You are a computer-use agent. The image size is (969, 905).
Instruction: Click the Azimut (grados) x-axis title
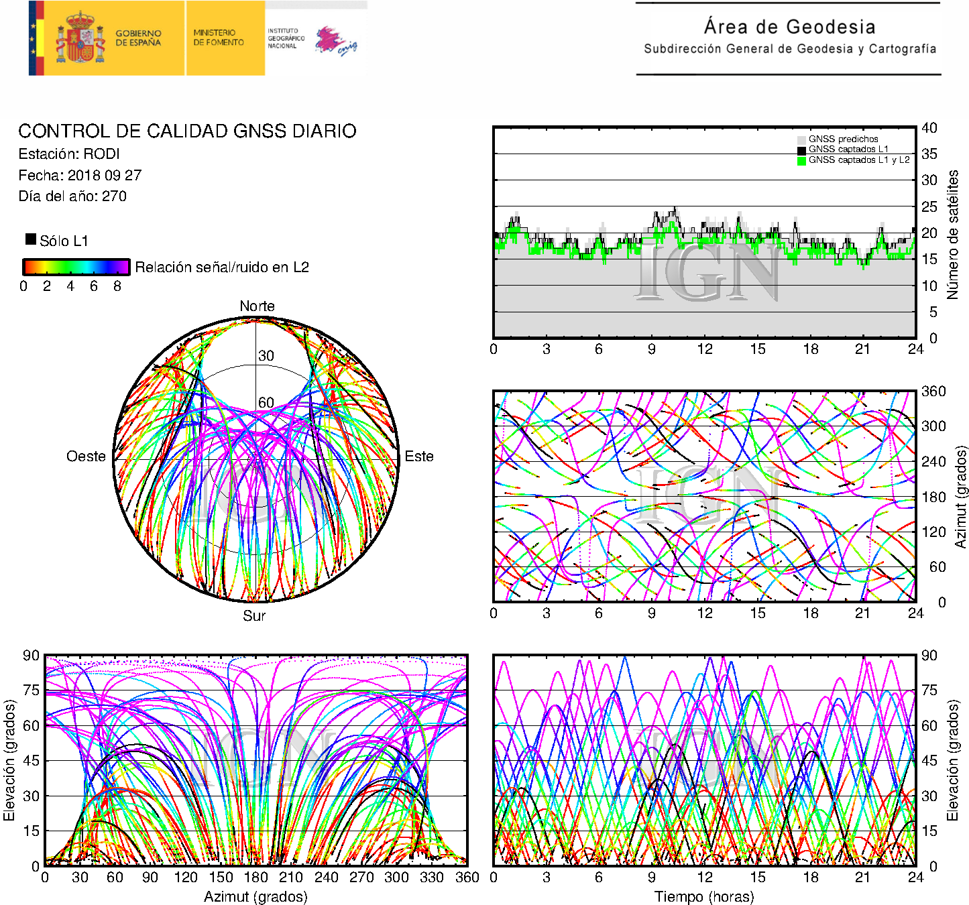coord(255,896)
